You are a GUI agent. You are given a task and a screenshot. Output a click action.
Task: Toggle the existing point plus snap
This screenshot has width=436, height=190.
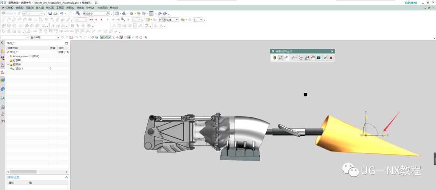129,37
